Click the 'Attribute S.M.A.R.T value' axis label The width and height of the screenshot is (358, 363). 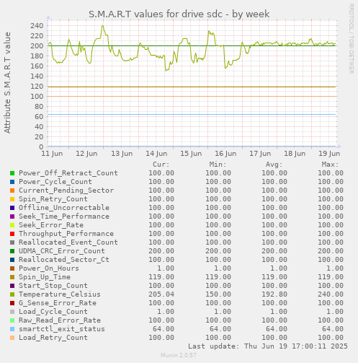[x=7, y=83]
